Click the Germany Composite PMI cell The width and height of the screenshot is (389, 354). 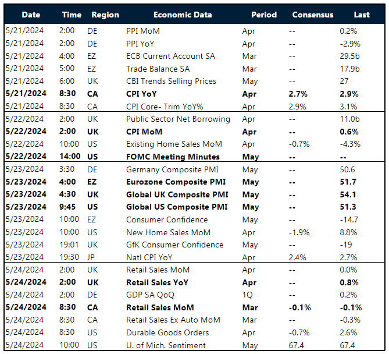click(x=168, y=169)
